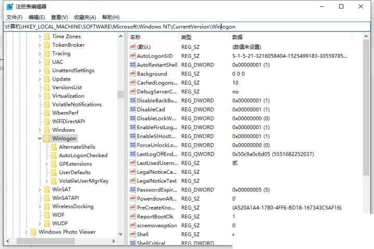Click the DWORD icon of ForceUnlockLo value

coord(132,145)
